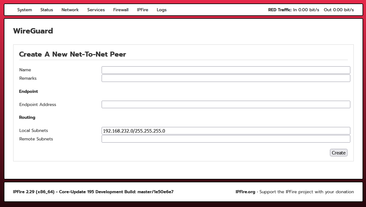366x207 pixels.
Task: Open the Services menu
Action: click(96, 10)
